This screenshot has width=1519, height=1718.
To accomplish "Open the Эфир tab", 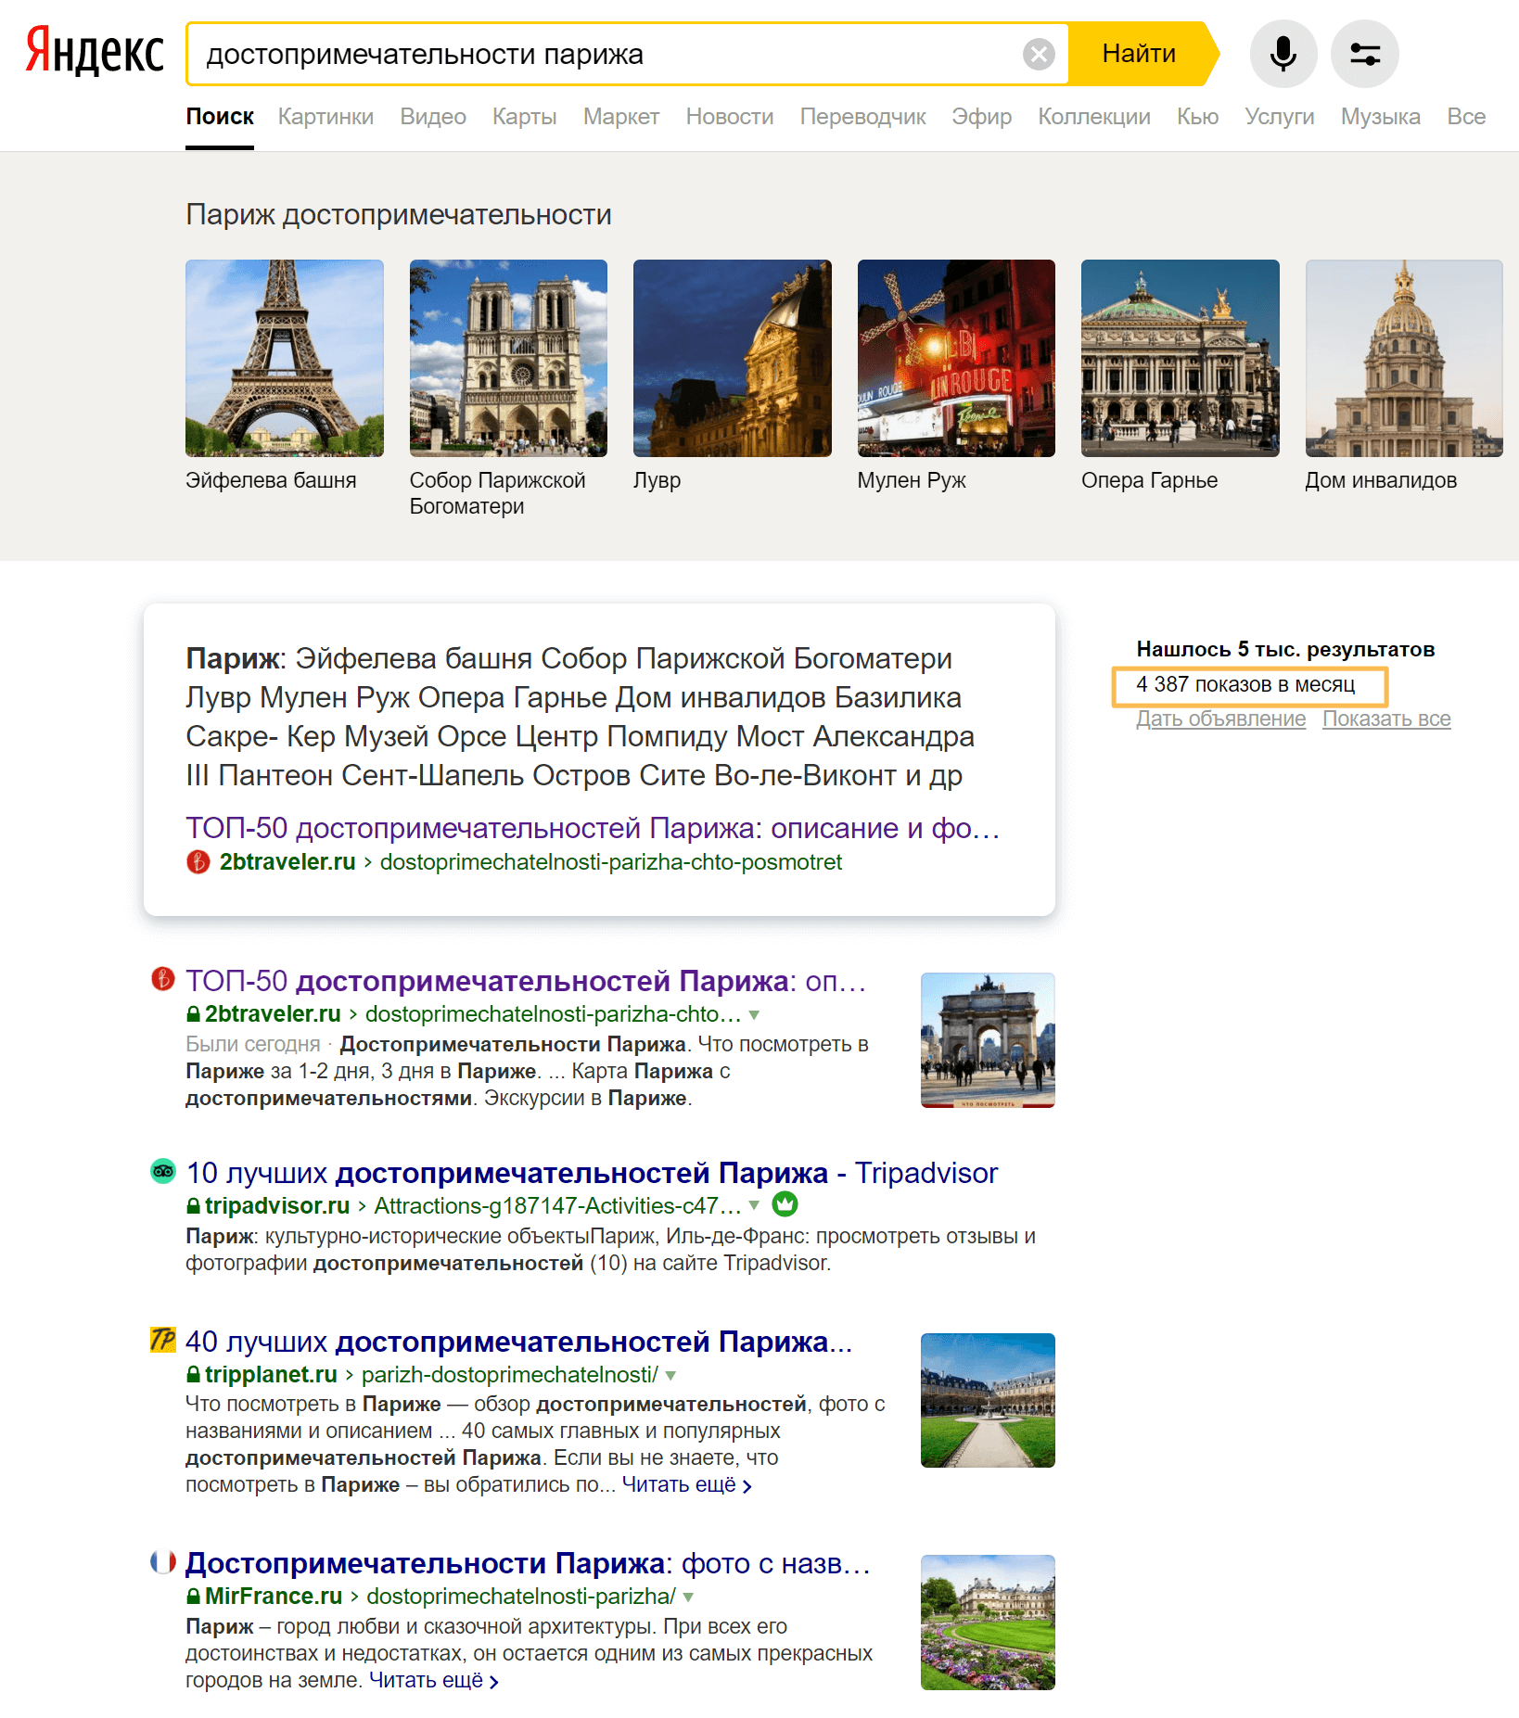I will [981, 117].
